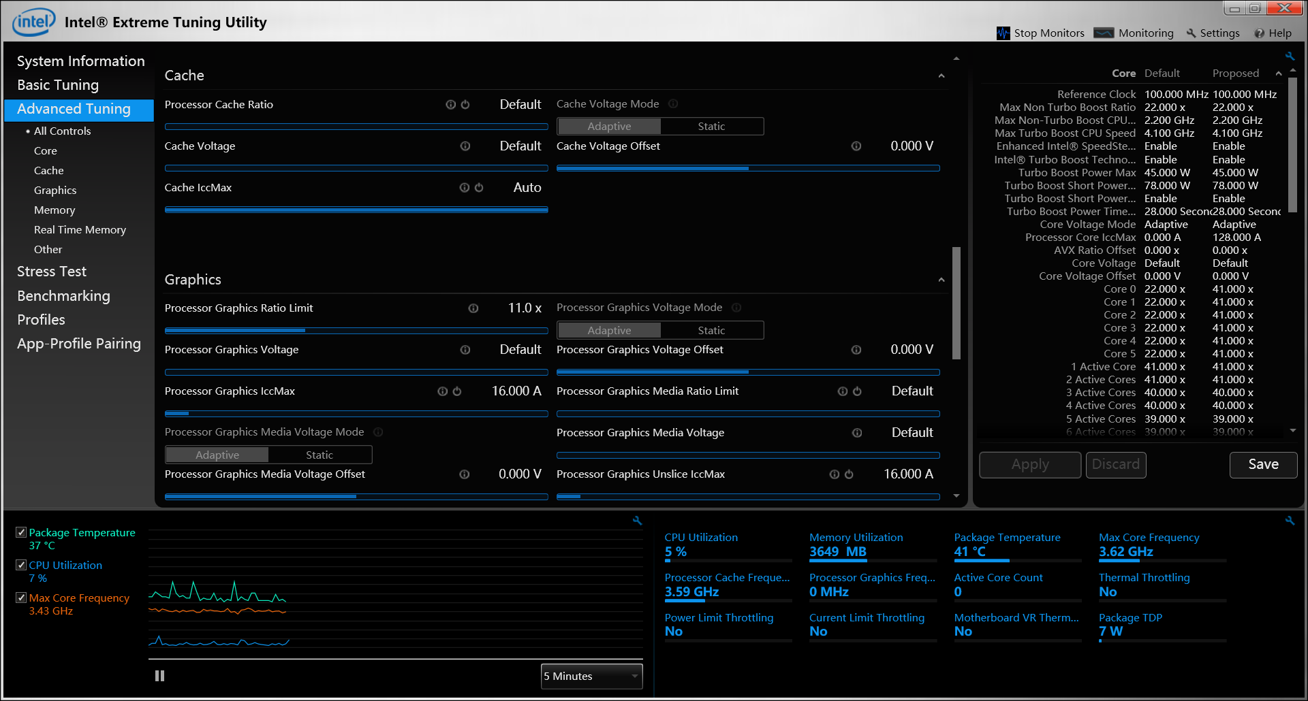Click the tuning panel vertical scrollbar

click(956, 303)
